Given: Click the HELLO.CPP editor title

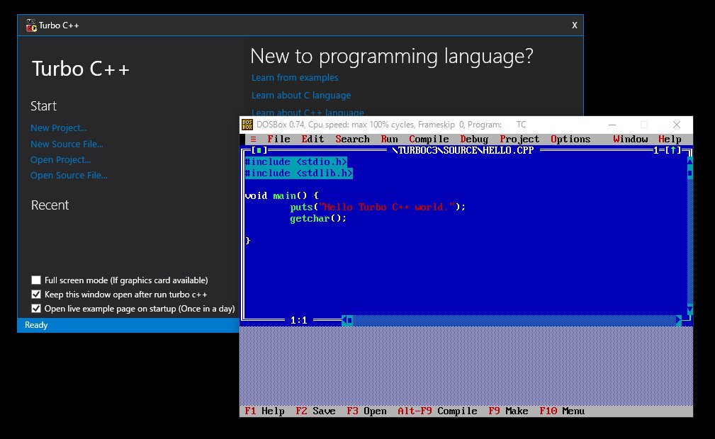Looking at the screenshot, I should (x=463, y=150).
